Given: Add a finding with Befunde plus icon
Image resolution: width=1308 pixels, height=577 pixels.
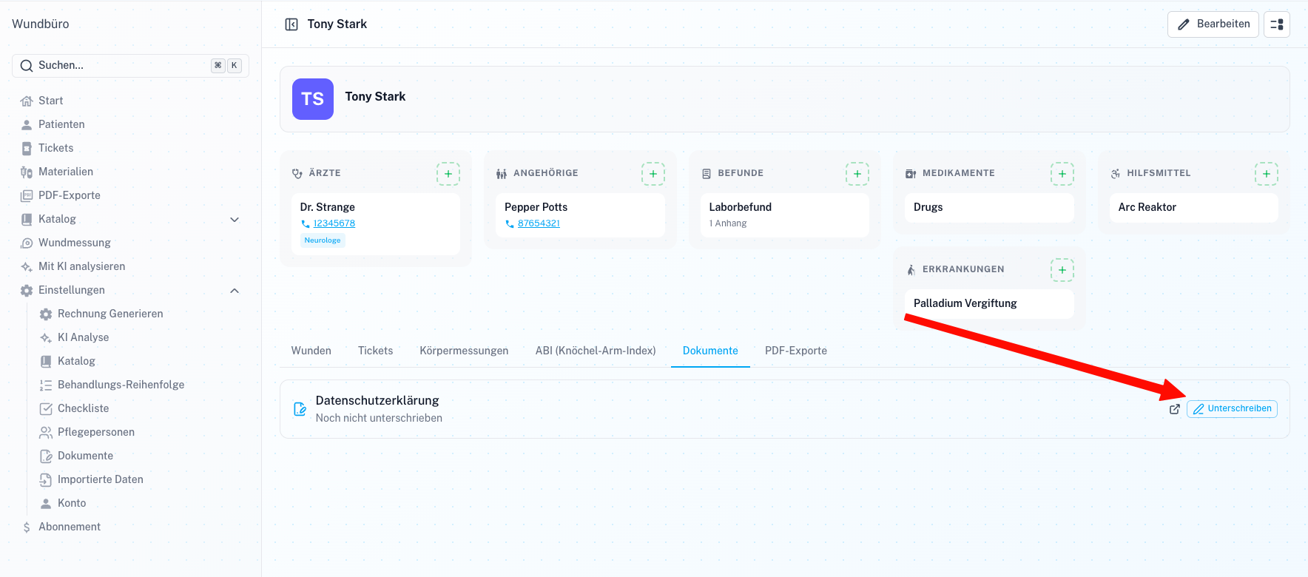Looking at the screenshot, I should click(x=857, y=174).
